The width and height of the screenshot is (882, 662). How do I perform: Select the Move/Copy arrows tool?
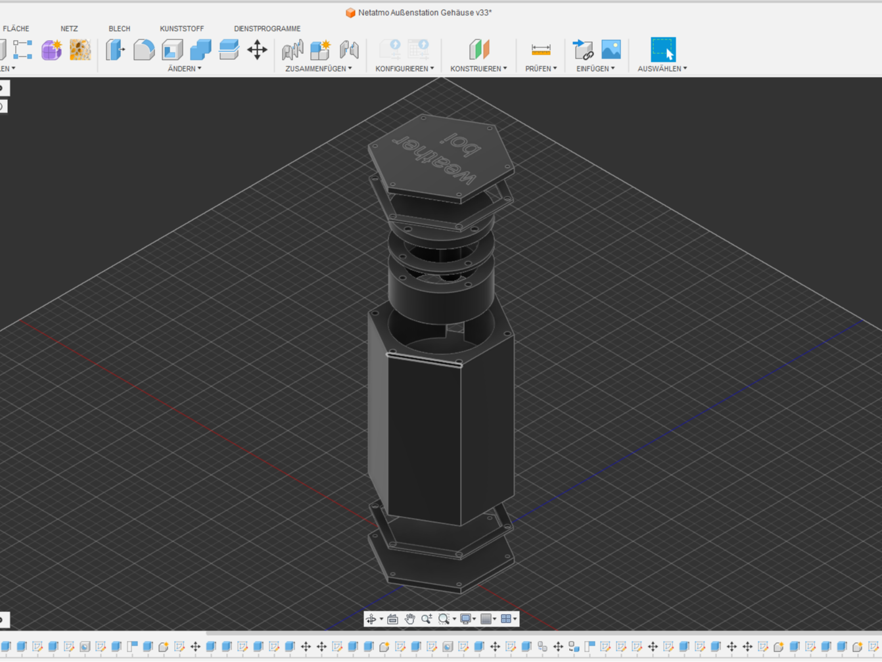257,49
